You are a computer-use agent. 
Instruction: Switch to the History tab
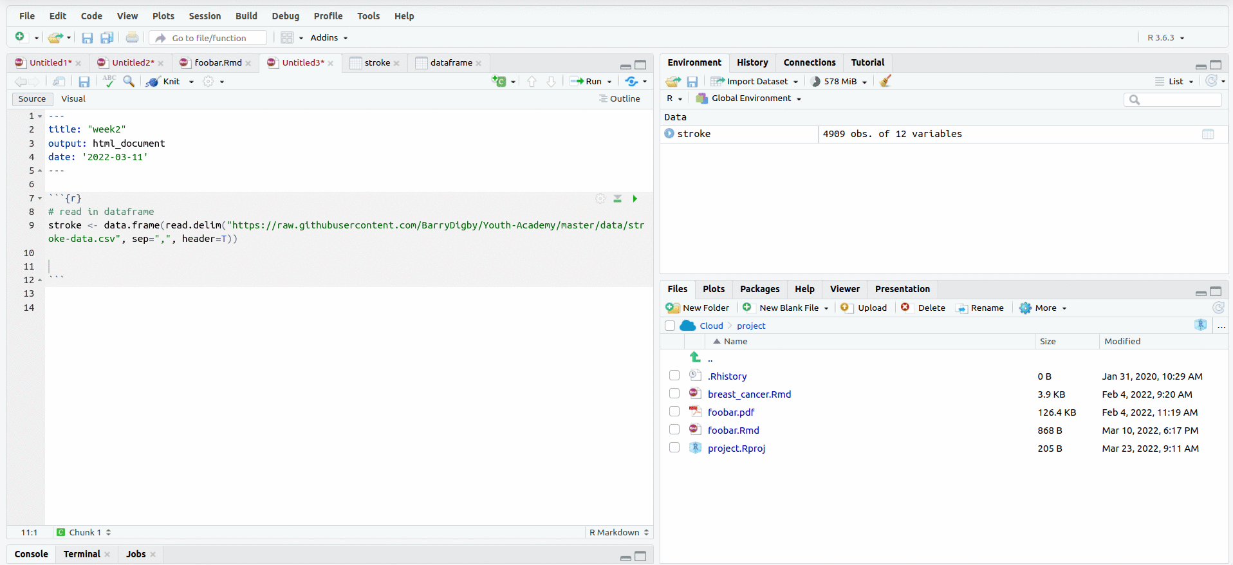[x=752, y=62]
